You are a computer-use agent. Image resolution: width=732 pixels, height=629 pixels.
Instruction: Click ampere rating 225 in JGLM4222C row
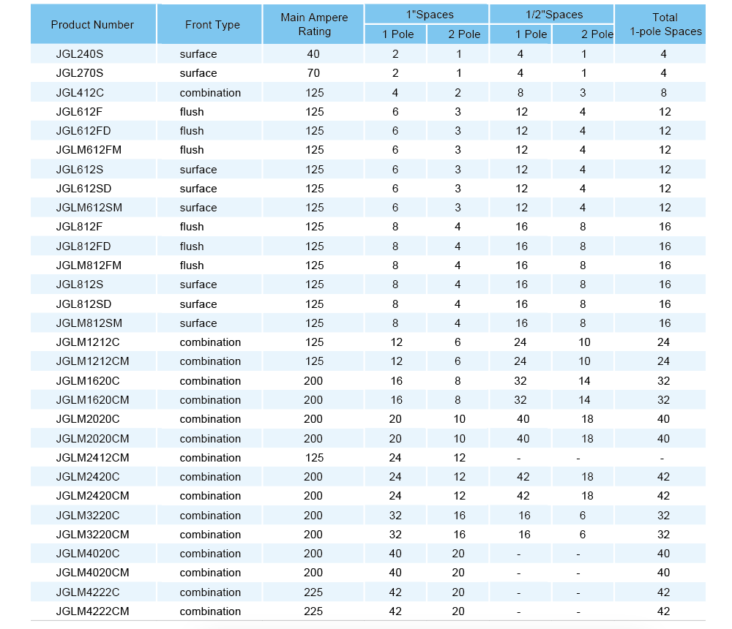(x=313, y=592)
